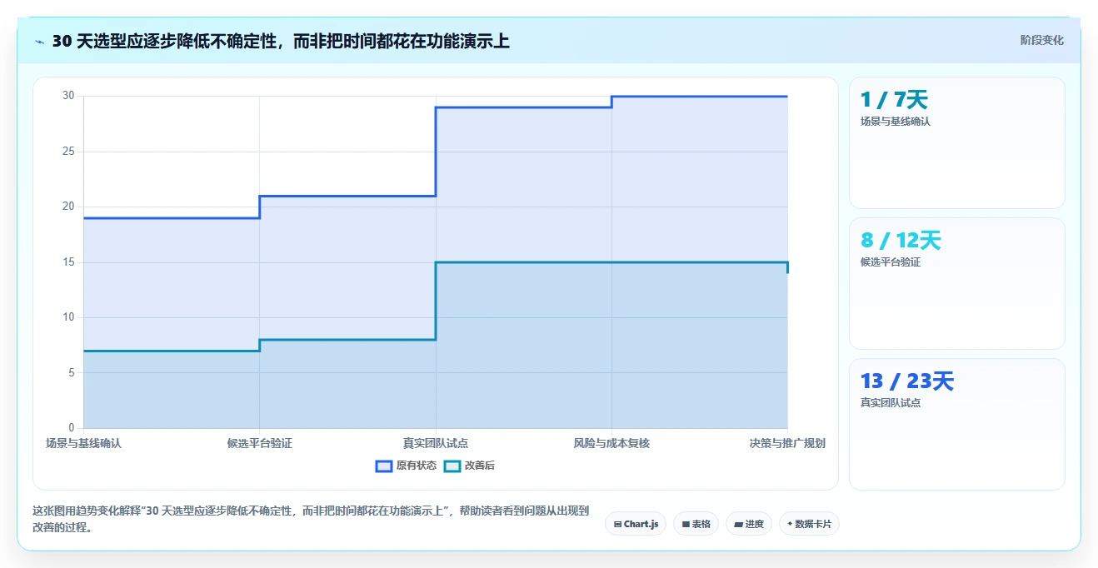Click y-axis value 20

68,207
